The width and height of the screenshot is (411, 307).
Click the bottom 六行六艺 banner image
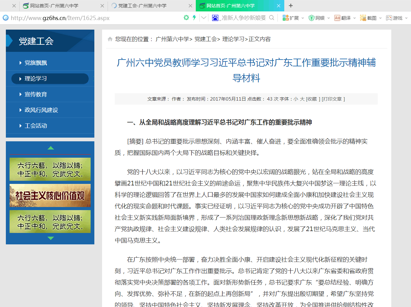pyautogui.click(x=50, y=222)
